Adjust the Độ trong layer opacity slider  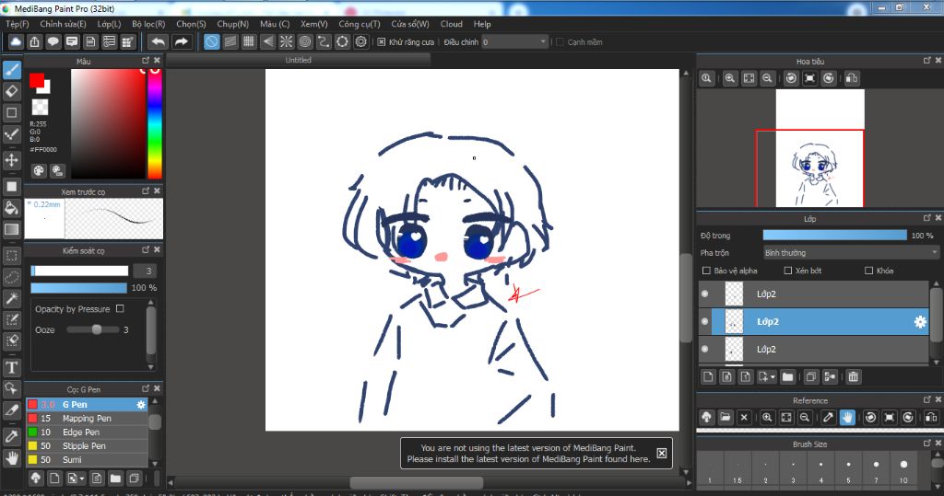pos(834,235)
